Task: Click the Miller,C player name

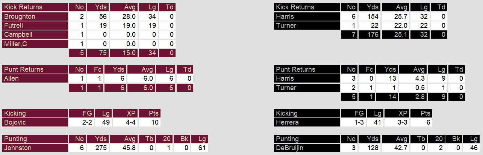Action: (x=35, y=44)
